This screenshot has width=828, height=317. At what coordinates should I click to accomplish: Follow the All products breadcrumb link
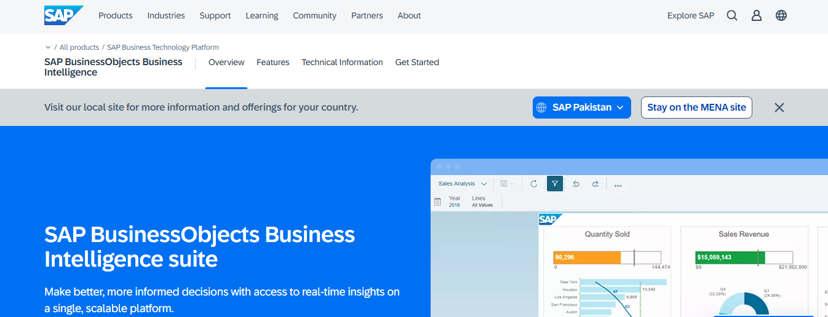click(79, 47)
